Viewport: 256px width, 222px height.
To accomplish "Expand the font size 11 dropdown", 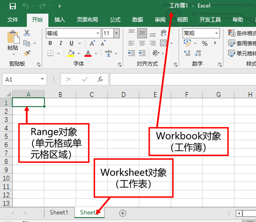I will pos(116,33).
